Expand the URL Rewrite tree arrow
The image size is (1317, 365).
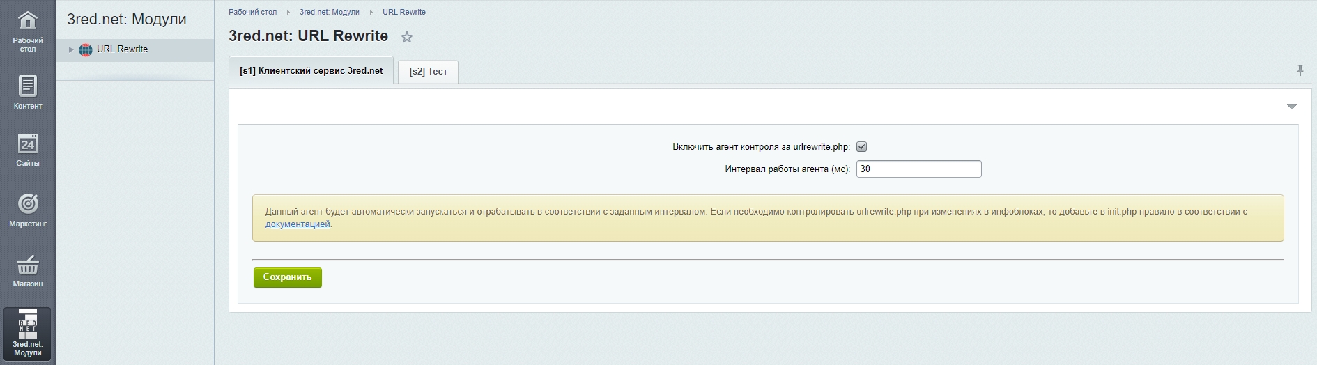[70, 49]
